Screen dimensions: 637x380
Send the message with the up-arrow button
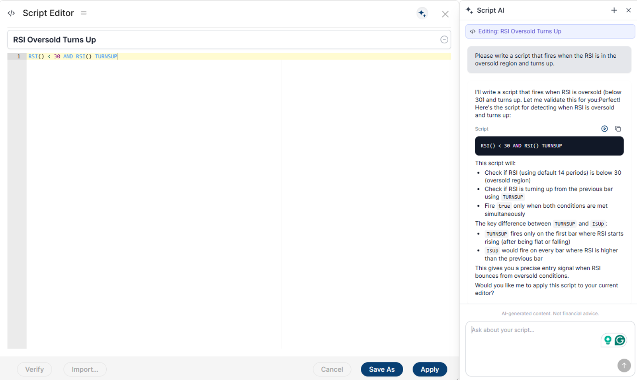click(x=624, y=365)
